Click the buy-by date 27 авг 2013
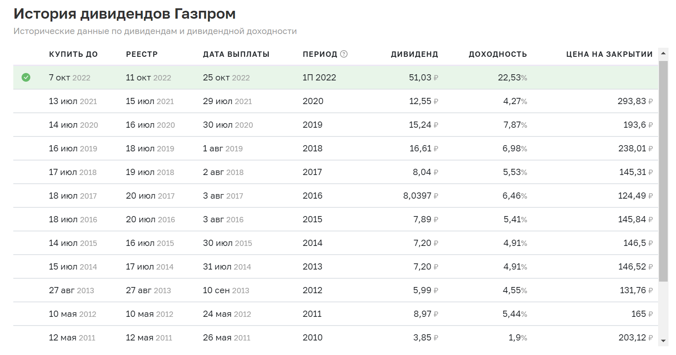The width and height of the screenshot is (676, 355). (71, 290)
